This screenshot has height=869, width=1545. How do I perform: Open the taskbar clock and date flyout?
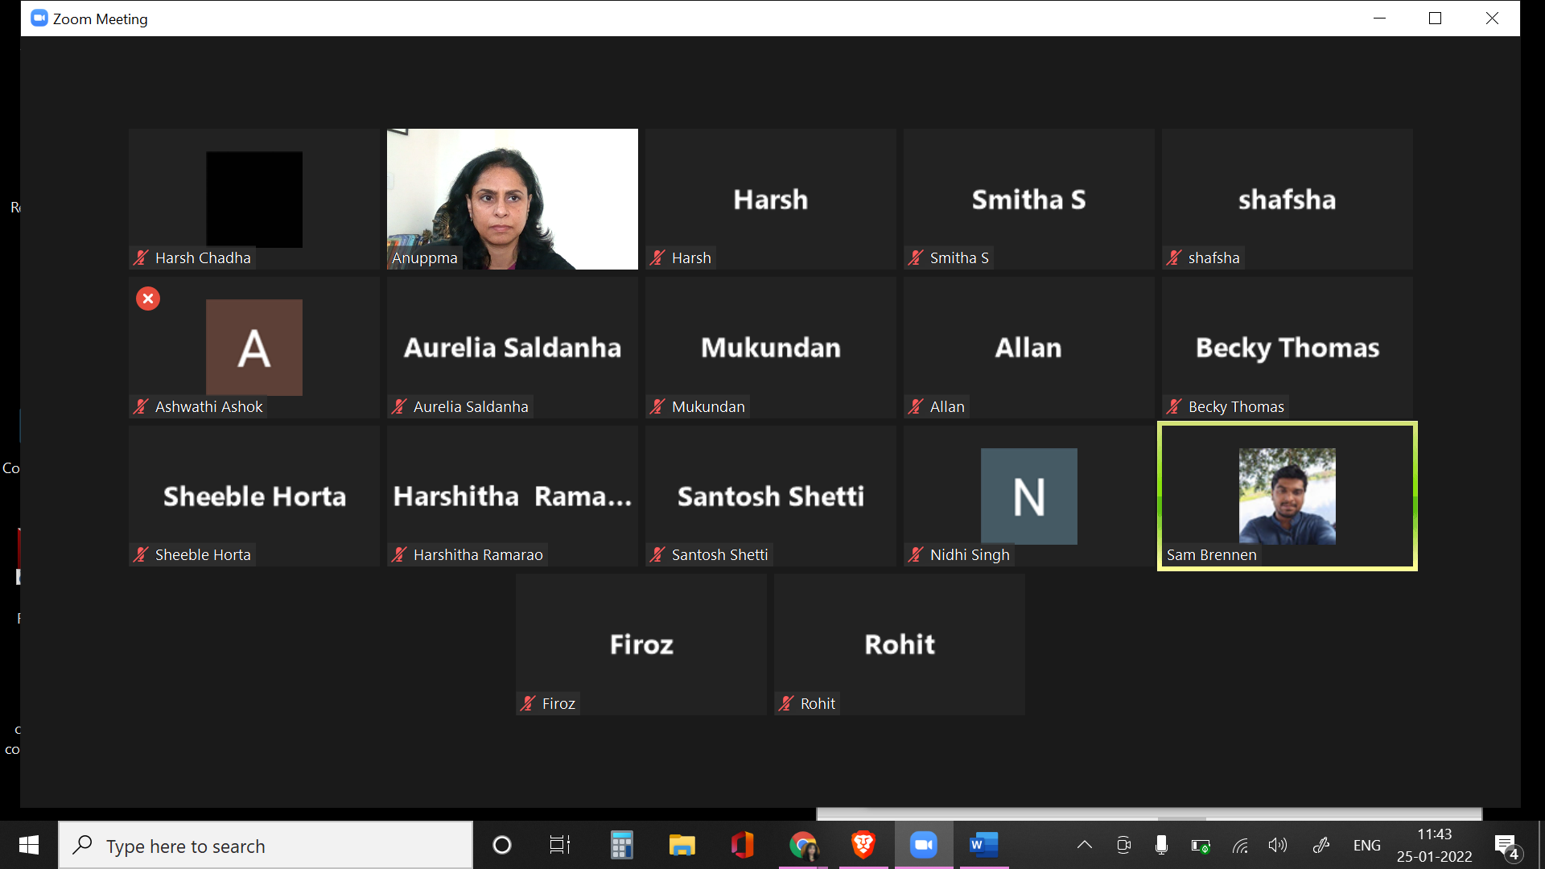[x=1434, y=845]
